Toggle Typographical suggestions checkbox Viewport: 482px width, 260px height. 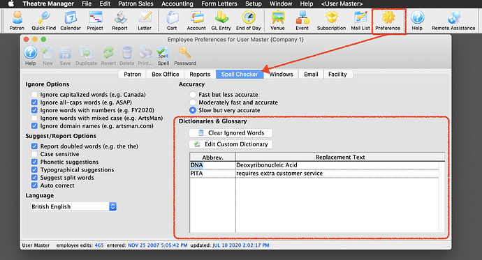34,170
